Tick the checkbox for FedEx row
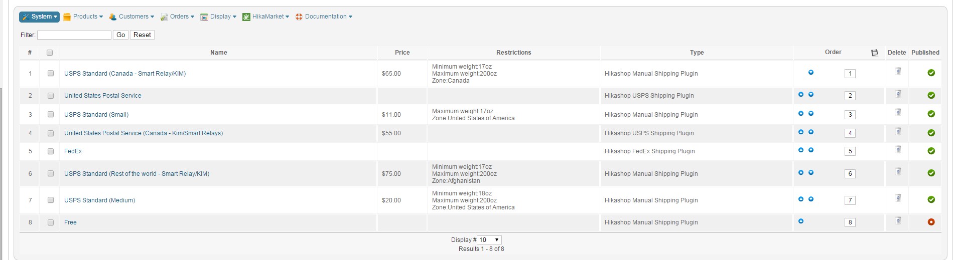Screen dimensions: 954x260 tap(51, 151)
